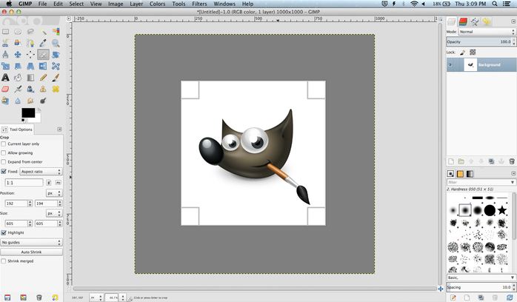The image size is (517, 302).
Task: Open the Filters menu
Action: point(199,4)
